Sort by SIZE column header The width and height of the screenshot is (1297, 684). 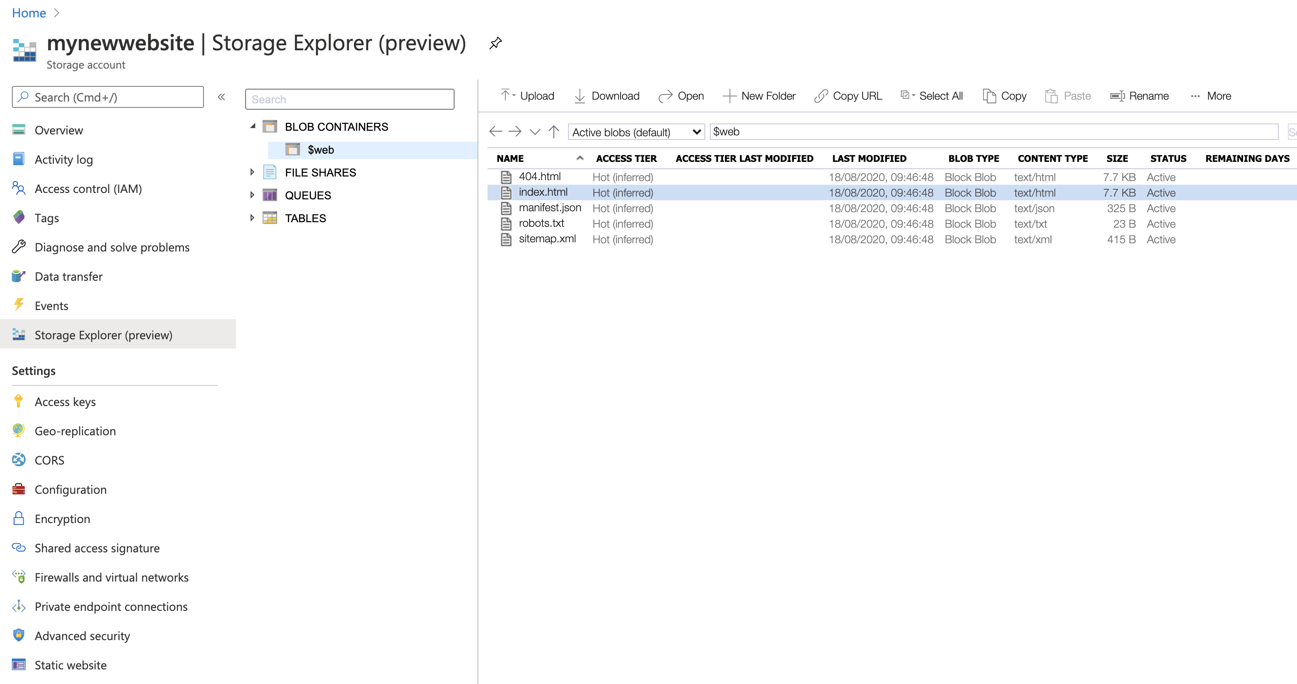pyautogui.click(x=1117, y=158)
